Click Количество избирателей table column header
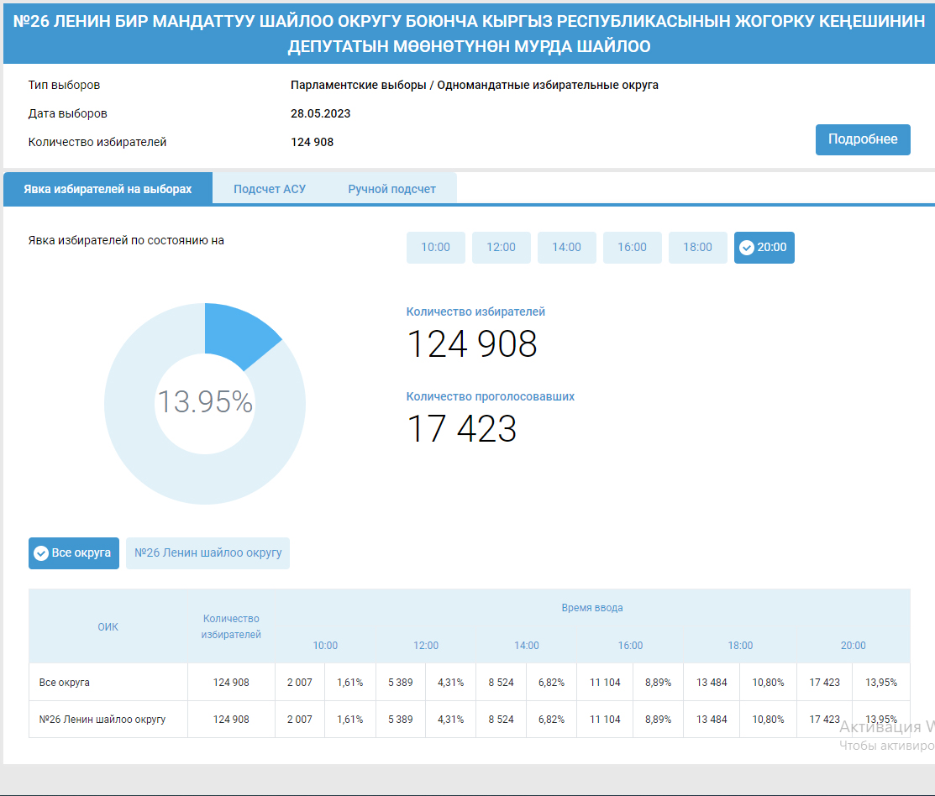The width and height of the screenshot is (935, 796). pos(231,626)
